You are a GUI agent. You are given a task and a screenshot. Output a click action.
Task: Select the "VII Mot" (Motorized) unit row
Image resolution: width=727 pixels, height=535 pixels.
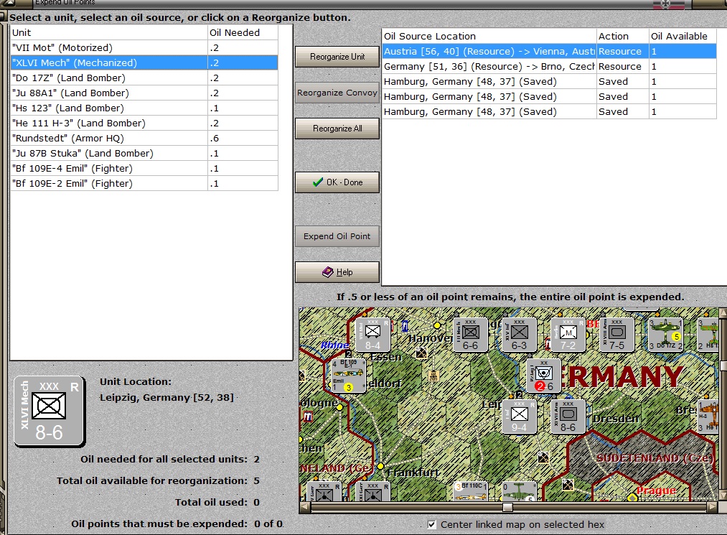click(144, 48)
